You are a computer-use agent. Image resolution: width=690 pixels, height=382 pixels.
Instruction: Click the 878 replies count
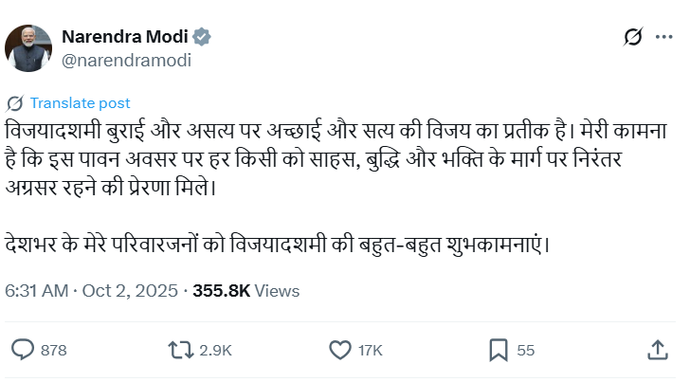(54, 351)
